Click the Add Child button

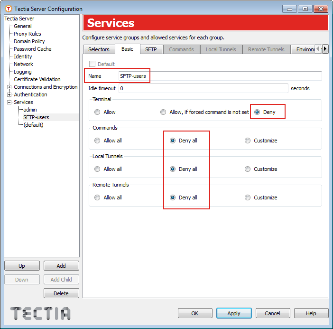(x=61, y=280)
